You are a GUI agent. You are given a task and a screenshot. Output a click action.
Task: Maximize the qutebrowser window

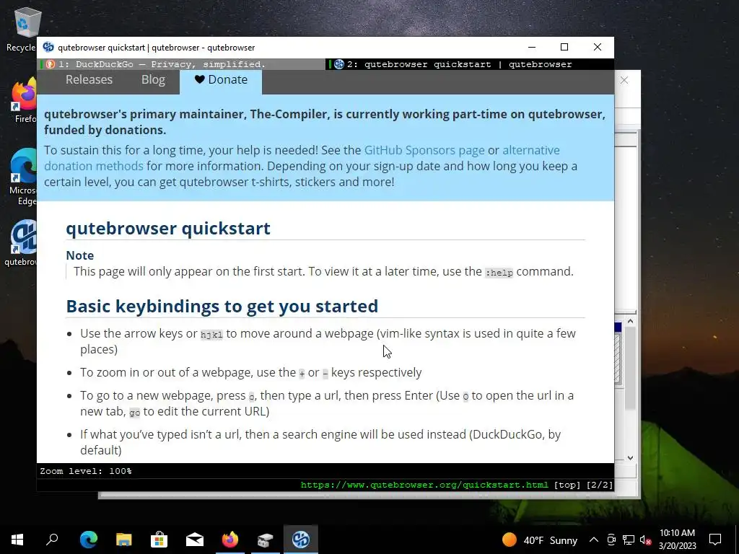[564, 47]
